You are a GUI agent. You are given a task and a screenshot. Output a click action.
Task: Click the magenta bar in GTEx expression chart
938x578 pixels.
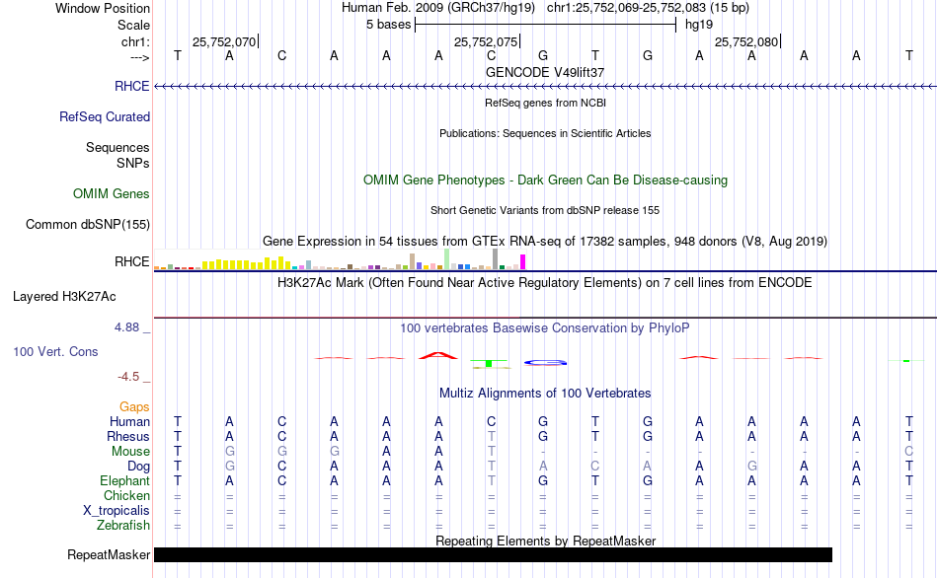coord(523,261)
